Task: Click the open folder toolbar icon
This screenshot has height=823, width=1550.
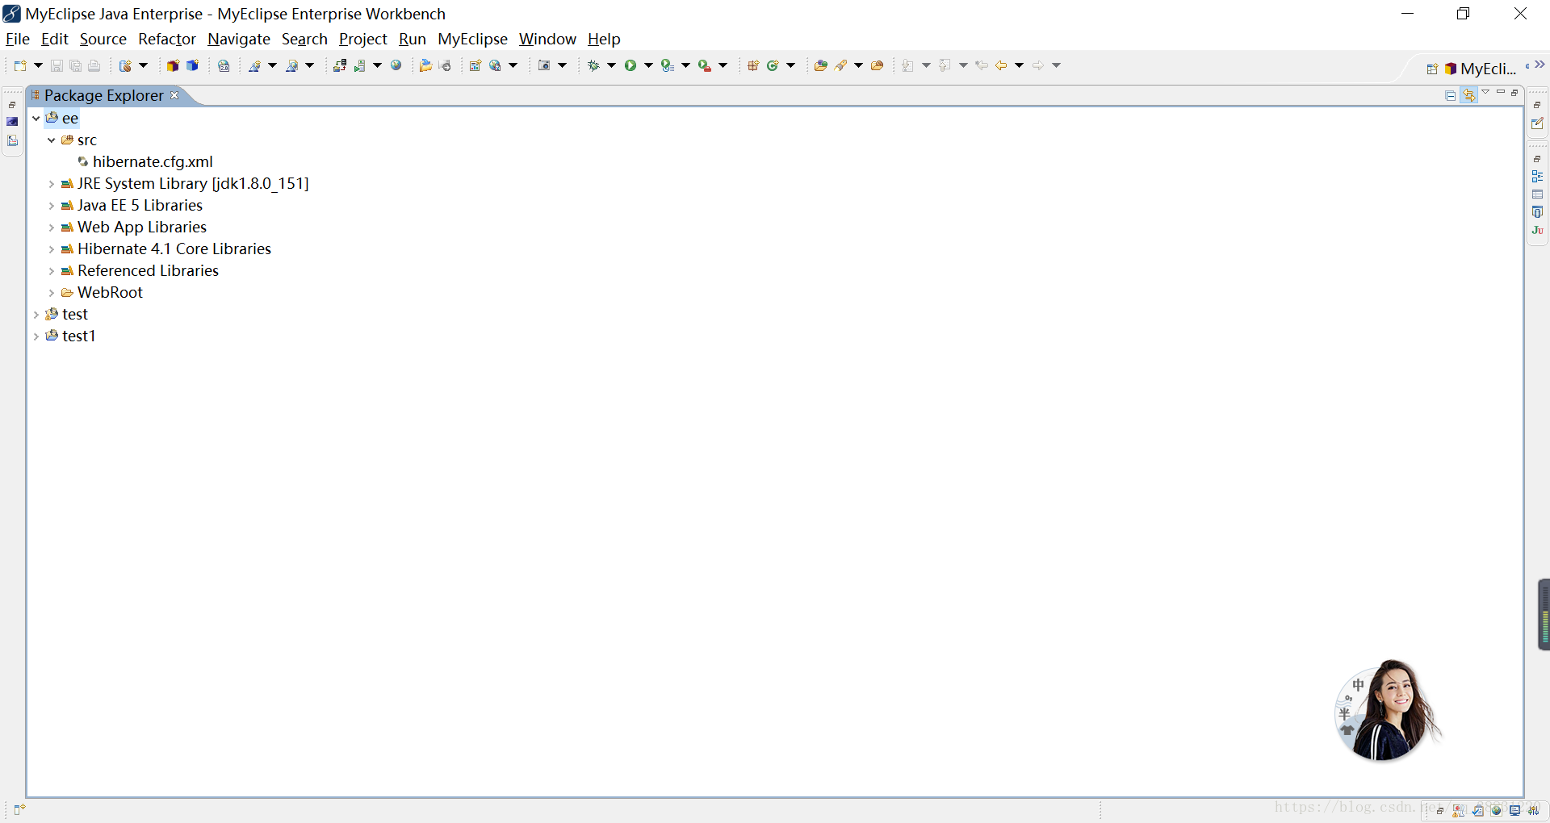Action: [426, 65]
